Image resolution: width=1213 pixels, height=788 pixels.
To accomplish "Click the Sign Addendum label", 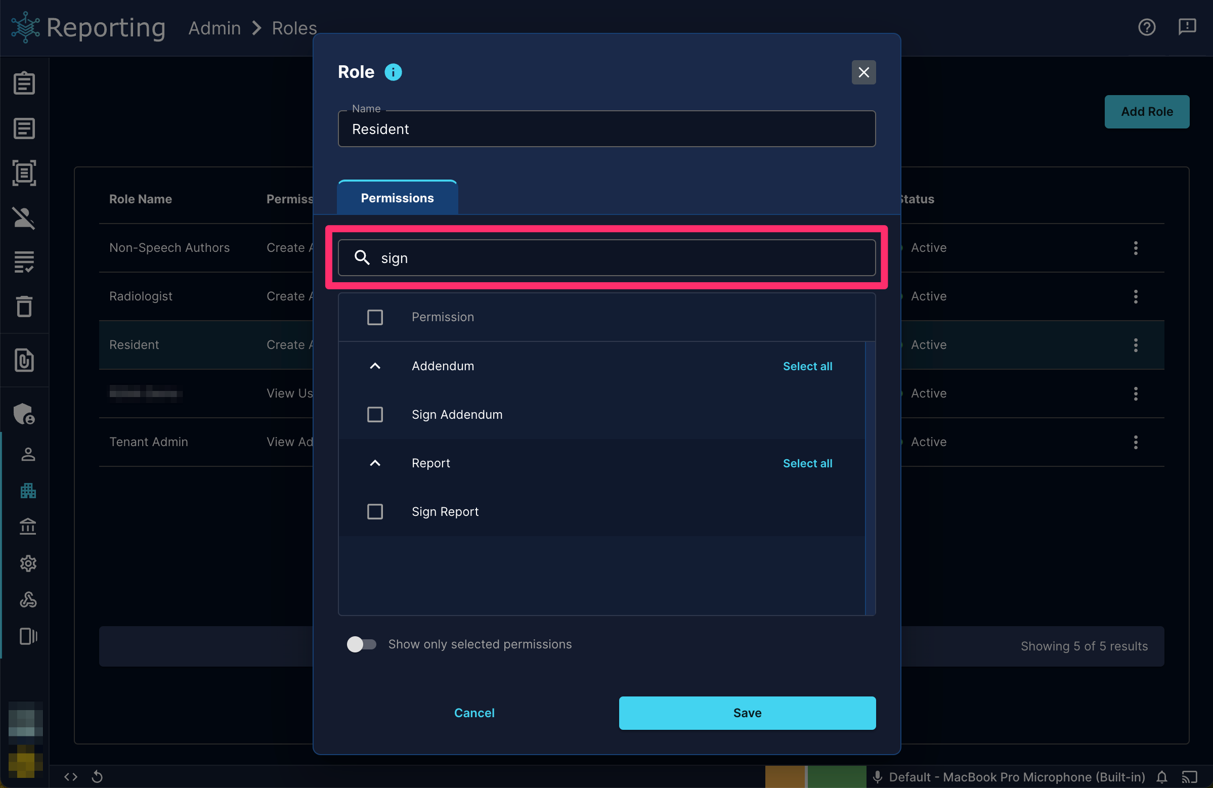I will click(457, 414).
